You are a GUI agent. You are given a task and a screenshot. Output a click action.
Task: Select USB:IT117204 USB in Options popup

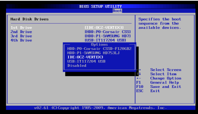(86, 61)
